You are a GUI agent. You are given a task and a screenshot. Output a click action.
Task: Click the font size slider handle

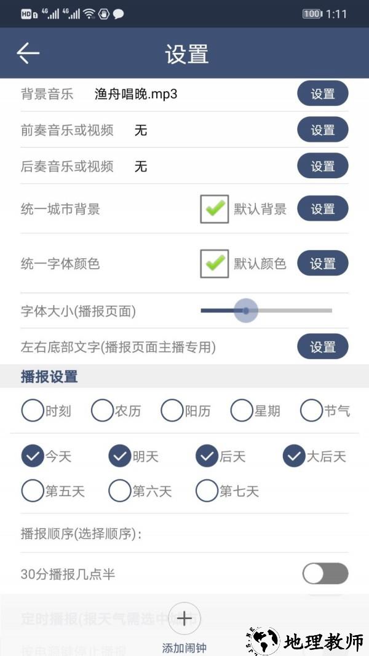[246, 311]
